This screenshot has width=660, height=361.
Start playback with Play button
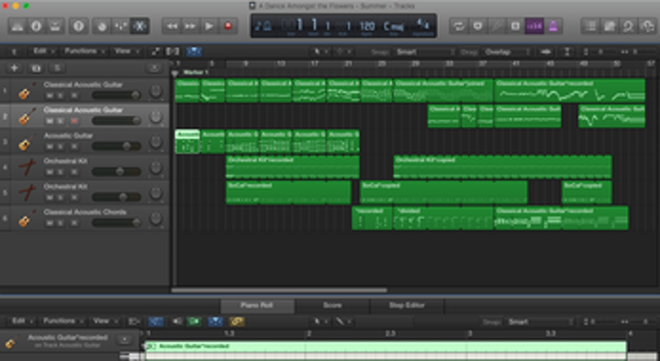click(209, 27)
